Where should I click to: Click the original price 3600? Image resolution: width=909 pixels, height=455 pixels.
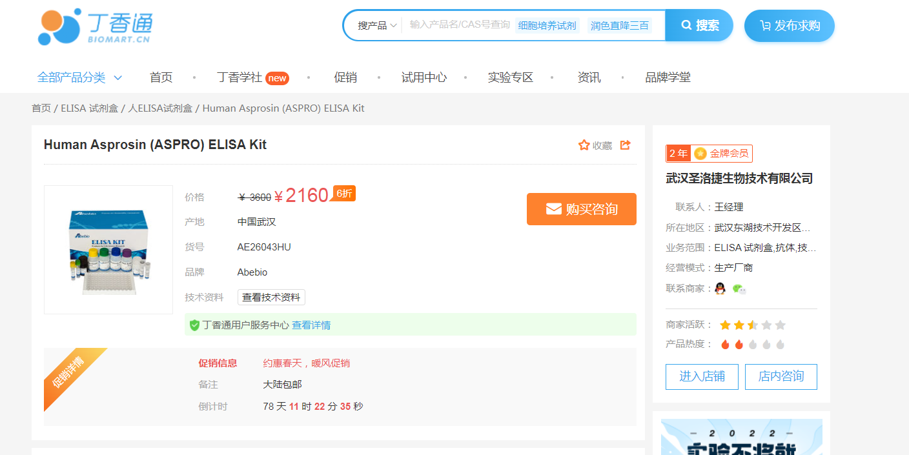coord(254,197)
